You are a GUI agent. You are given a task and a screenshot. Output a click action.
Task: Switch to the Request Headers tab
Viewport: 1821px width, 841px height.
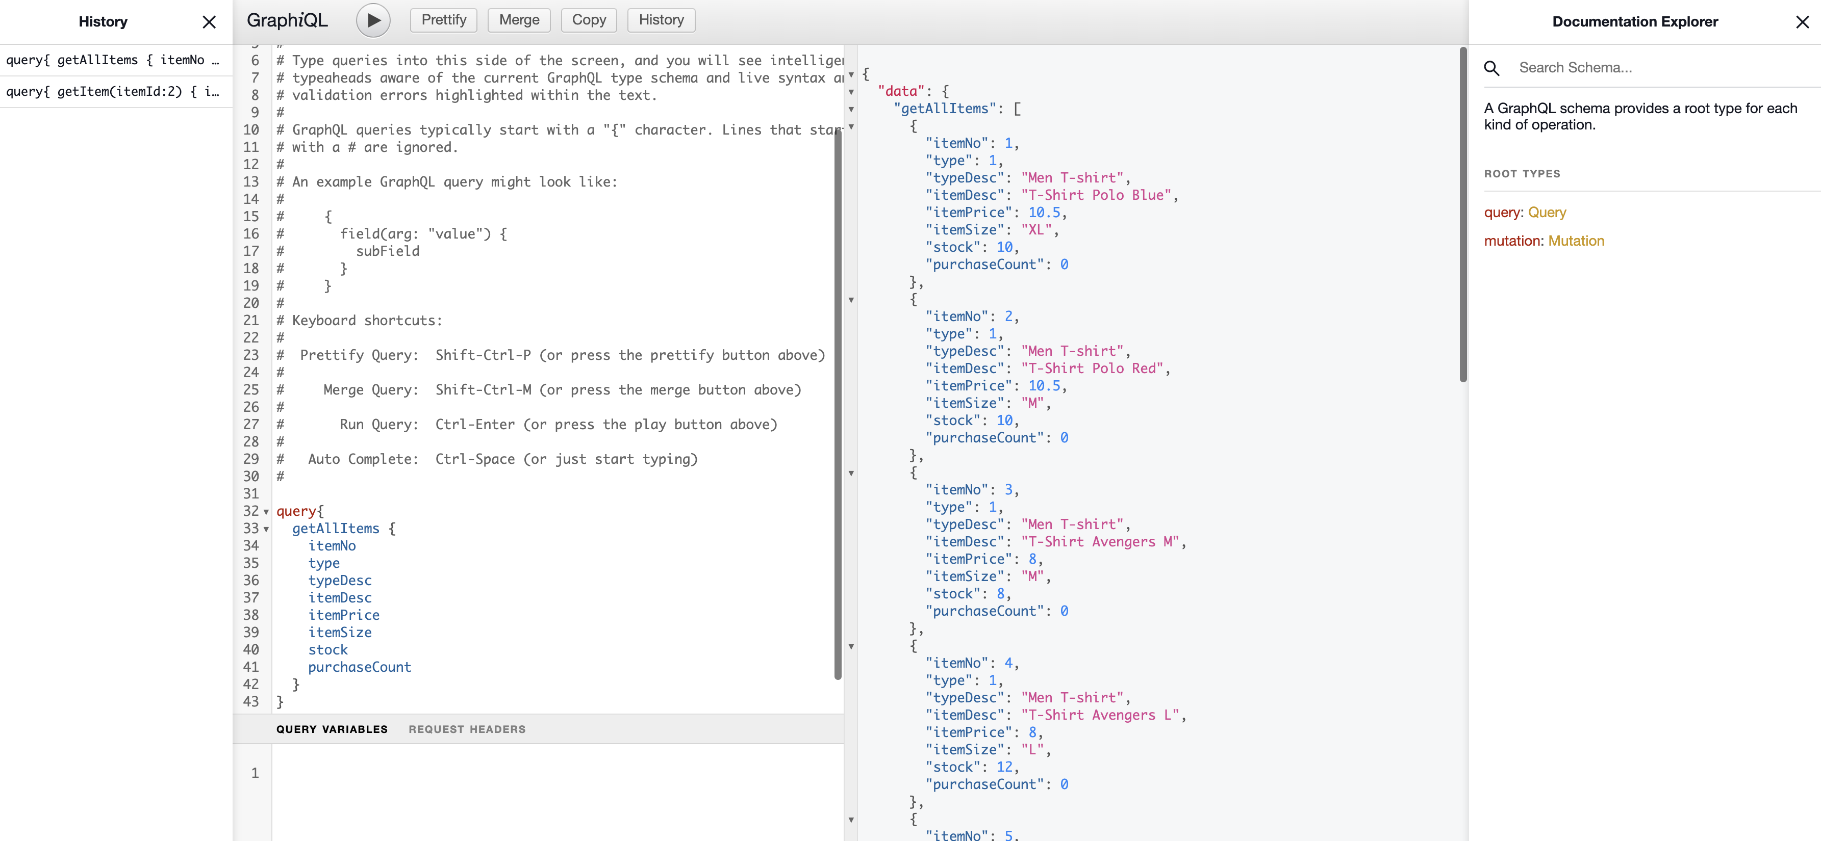click(x=467, y=729)
